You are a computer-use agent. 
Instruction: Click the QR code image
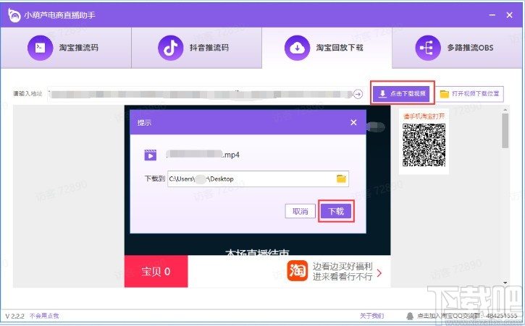(424, 145)
